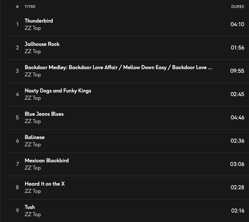This screenshot has height=222, width=249.
Task: Sort by the DUREE column header
Action: (x=237, y=7)
